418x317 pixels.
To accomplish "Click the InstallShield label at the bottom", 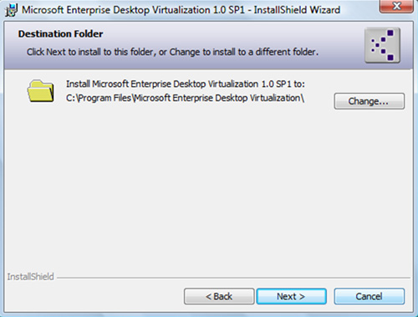I will [30, 277].
